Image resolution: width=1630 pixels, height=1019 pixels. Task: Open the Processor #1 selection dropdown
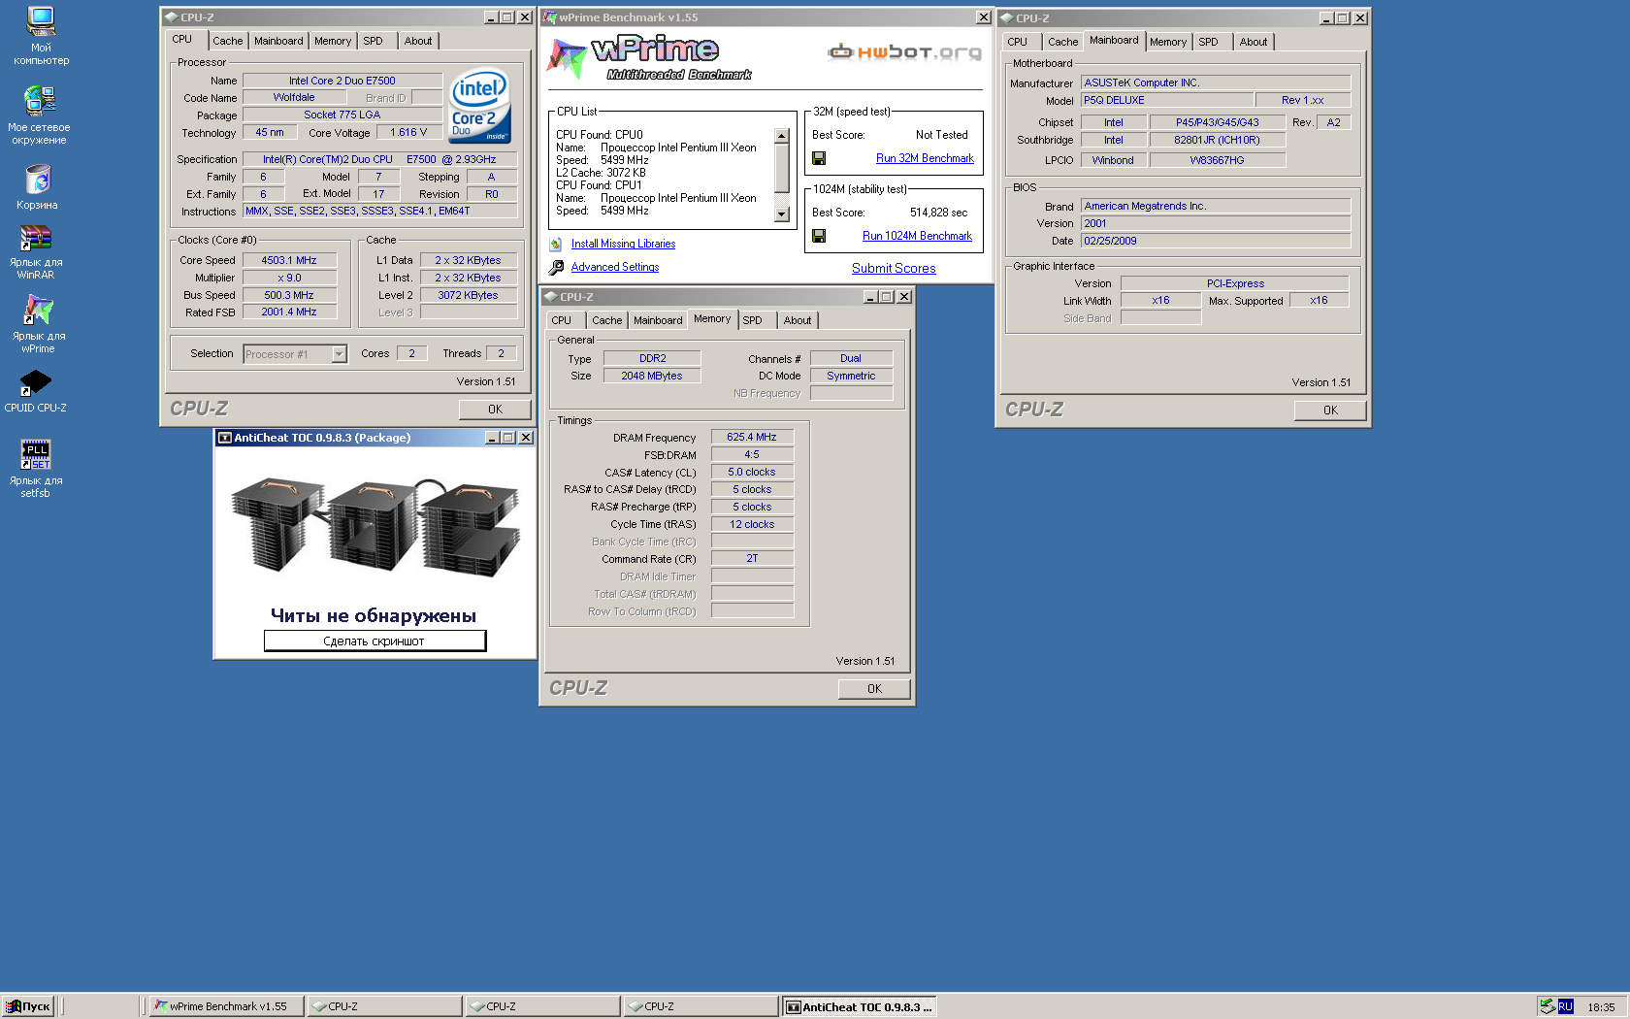point(339,354)
